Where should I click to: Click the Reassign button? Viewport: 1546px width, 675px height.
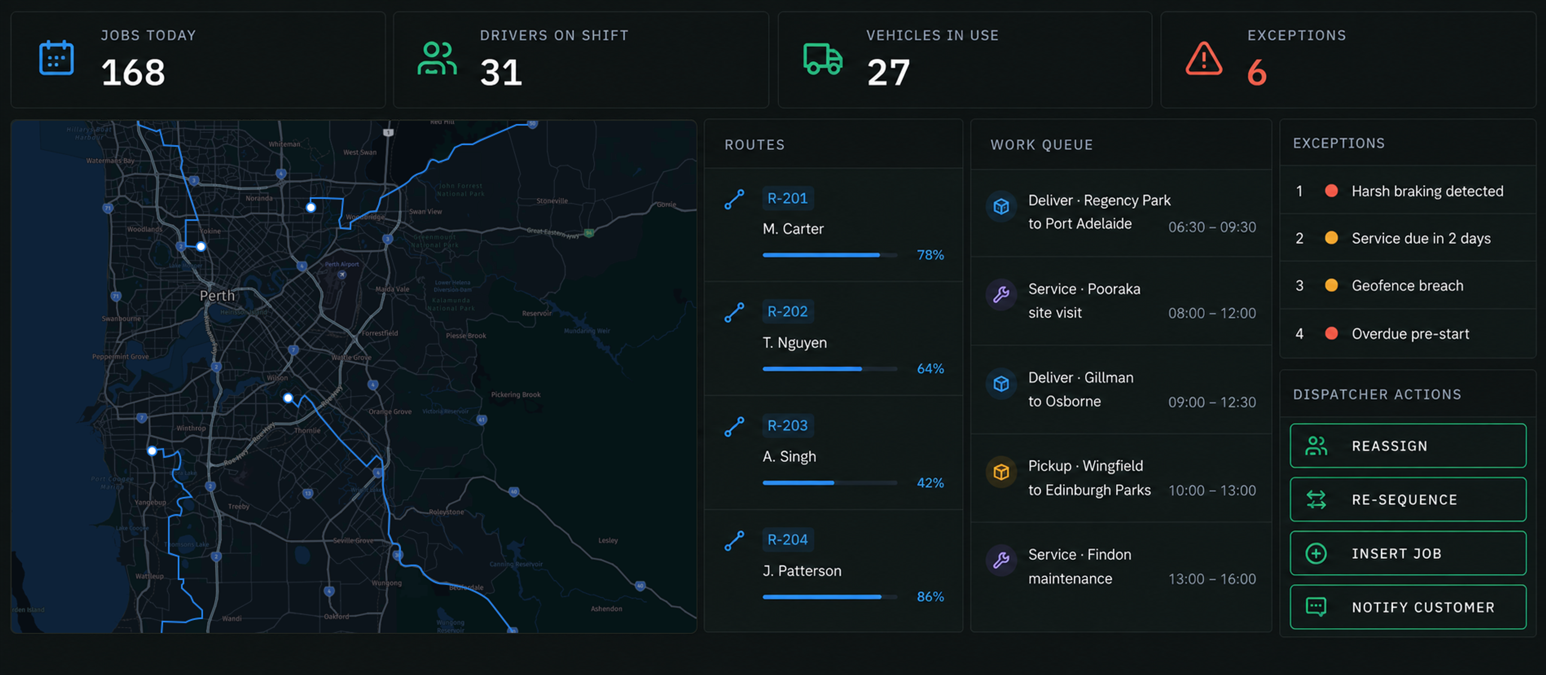[x=1408, y=446]
